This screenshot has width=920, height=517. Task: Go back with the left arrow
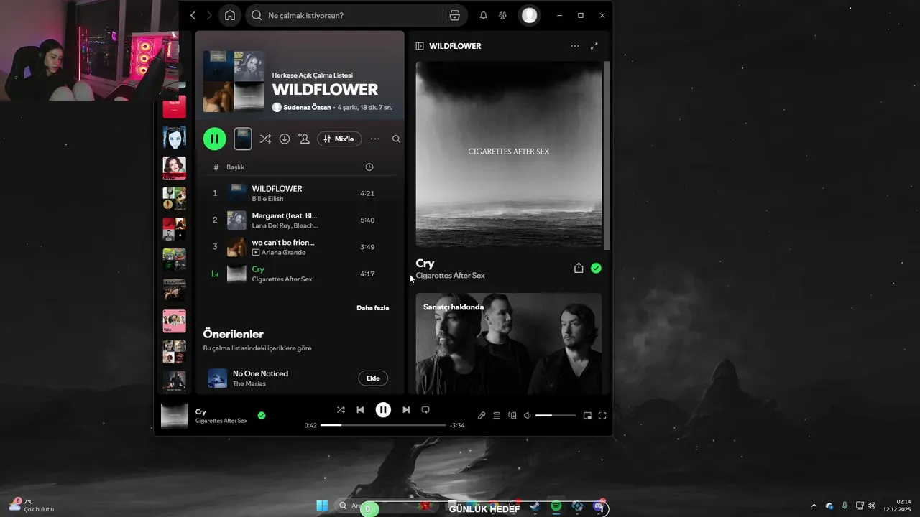point(193,15)
